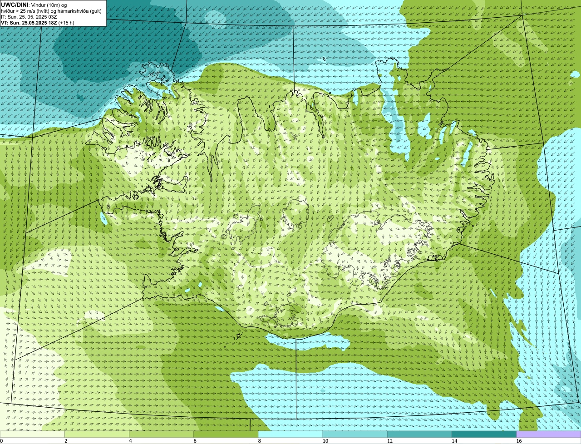Click the 0–2 m/s pale legend swatch
581x444 pixels.
32,434
